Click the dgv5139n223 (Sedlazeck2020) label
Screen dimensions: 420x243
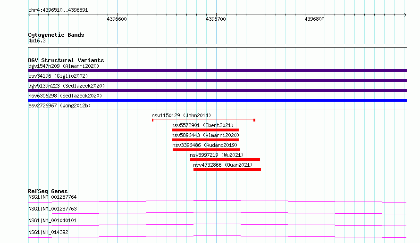coord(67,86)
